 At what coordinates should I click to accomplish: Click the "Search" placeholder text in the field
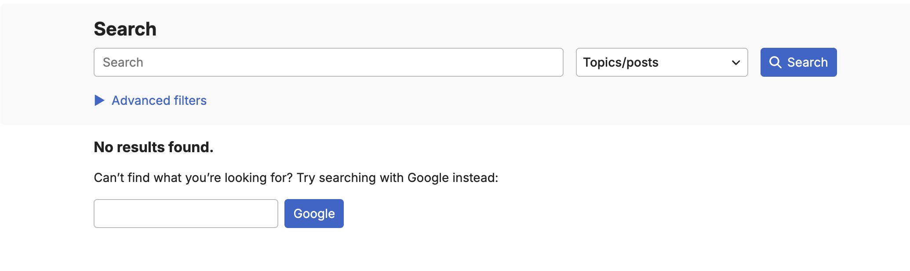pos(123,62)
